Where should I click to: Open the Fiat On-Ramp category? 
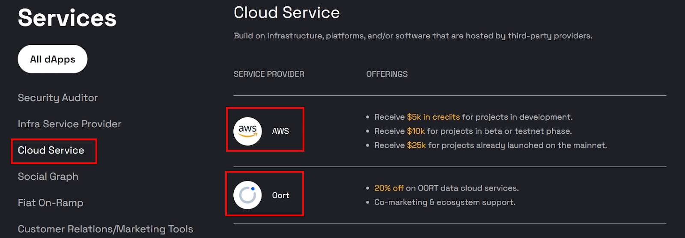point(51,203)
